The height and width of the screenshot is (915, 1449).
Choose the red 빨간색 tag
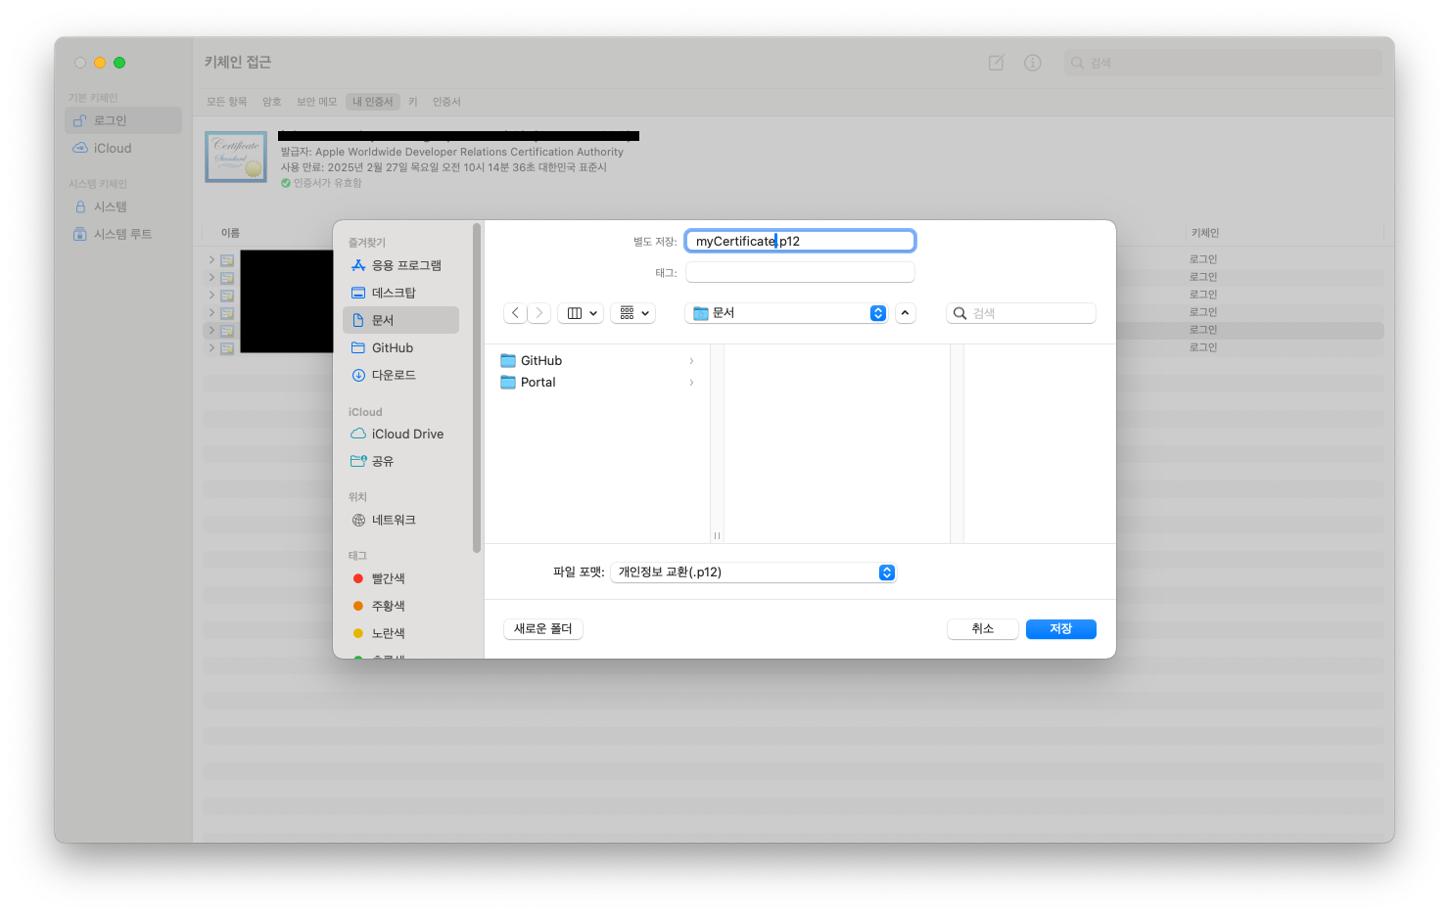click(x=401, y=578)
